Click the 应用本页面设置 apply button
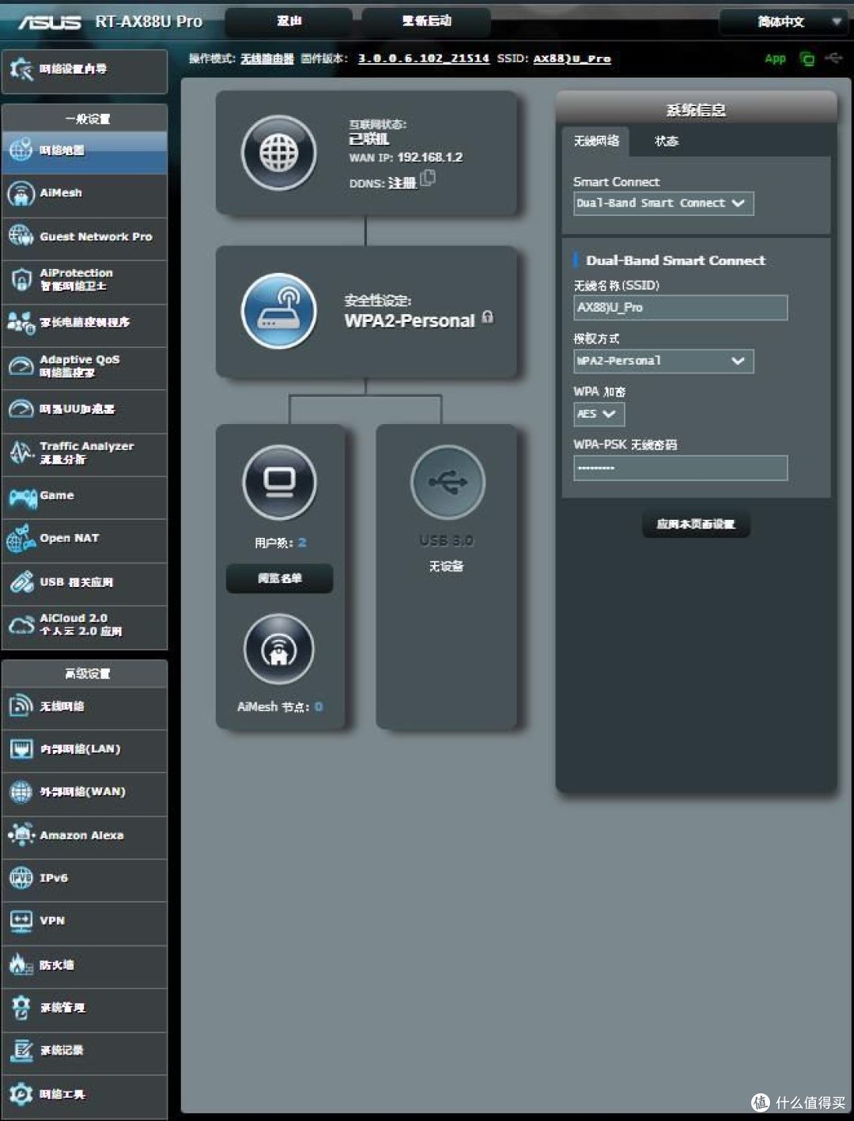 tap(696, 525)
